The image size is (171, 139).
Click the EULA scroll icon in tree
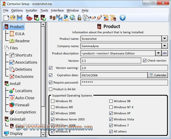point(12,34)
